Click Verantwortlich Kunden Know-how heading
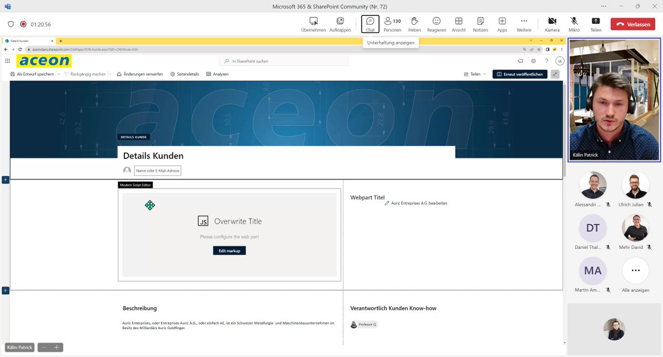The width and height of the screenshot is (663, 357). click(x=393, y=308)
